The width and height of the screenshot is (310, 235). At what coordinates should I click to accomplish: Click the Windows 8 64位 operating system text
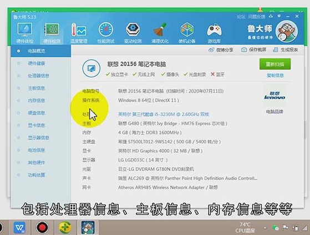149,101
